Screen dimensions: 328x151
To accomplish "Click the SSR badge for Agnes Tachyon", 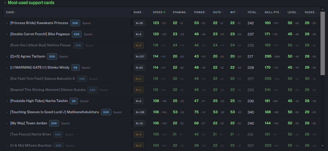I will coord(52,56).
